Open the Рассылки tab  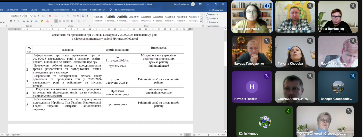pos(45,10)
